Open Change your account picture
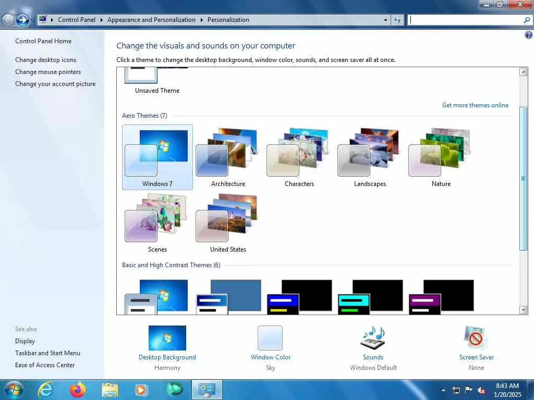The image size is (534, 400). [x=55, y=84]
